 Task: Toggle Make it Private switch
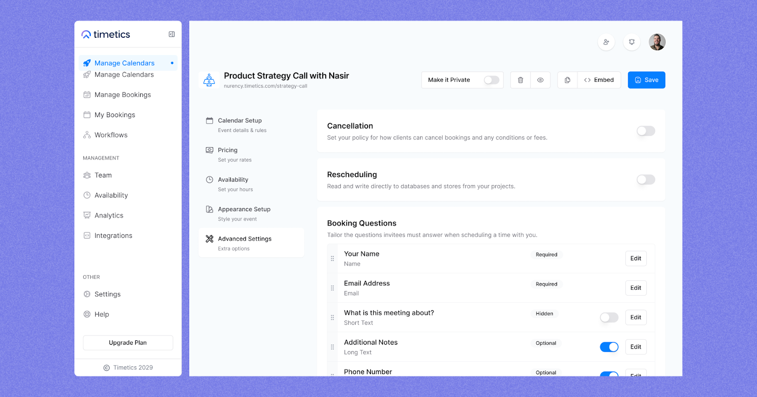(x=492, y=80)
